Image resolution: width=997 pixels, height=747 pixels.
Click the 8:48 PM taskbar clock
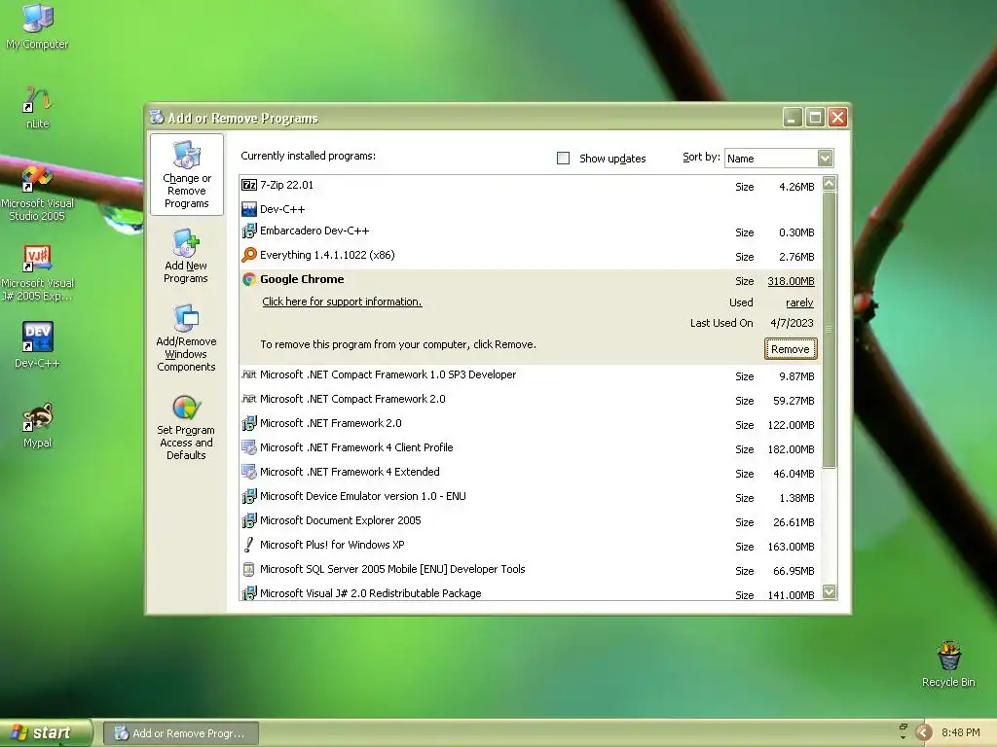click(960, 732)
